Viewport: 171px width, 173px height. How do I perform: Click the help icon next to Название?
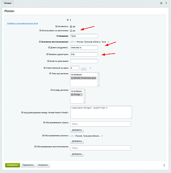click(57, 36)
